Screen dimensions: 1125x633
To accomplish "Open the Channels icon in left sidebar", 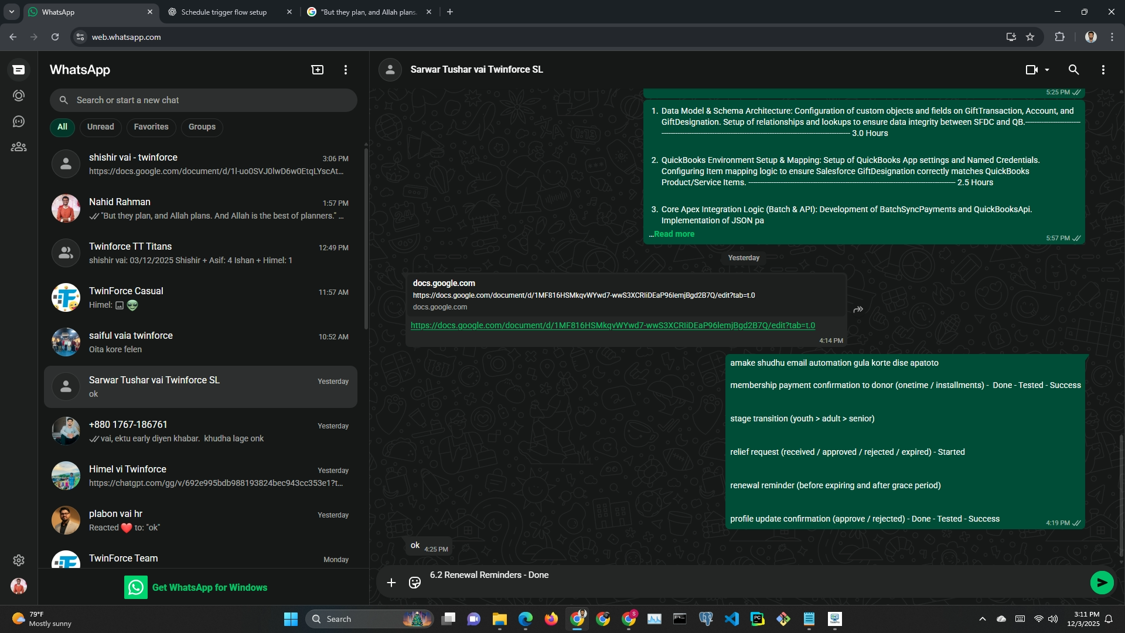I will point(19,121).
